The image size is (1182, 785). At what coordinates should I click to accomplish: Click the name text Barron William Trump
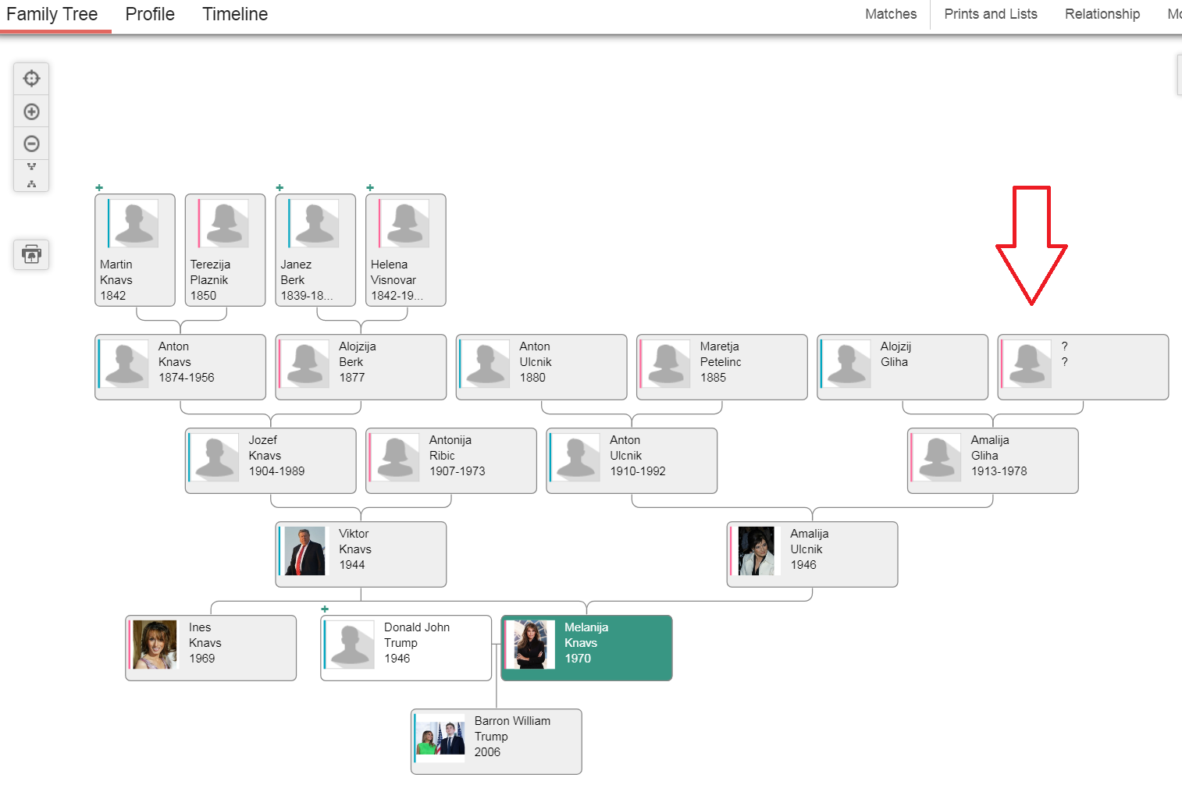click(x=512, y=729)
